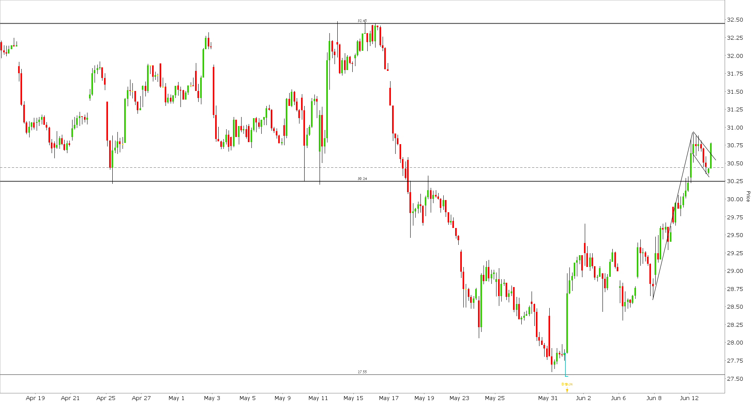Click the May 11 date label
Screen dimensions: 755x404
coord(318,398)
